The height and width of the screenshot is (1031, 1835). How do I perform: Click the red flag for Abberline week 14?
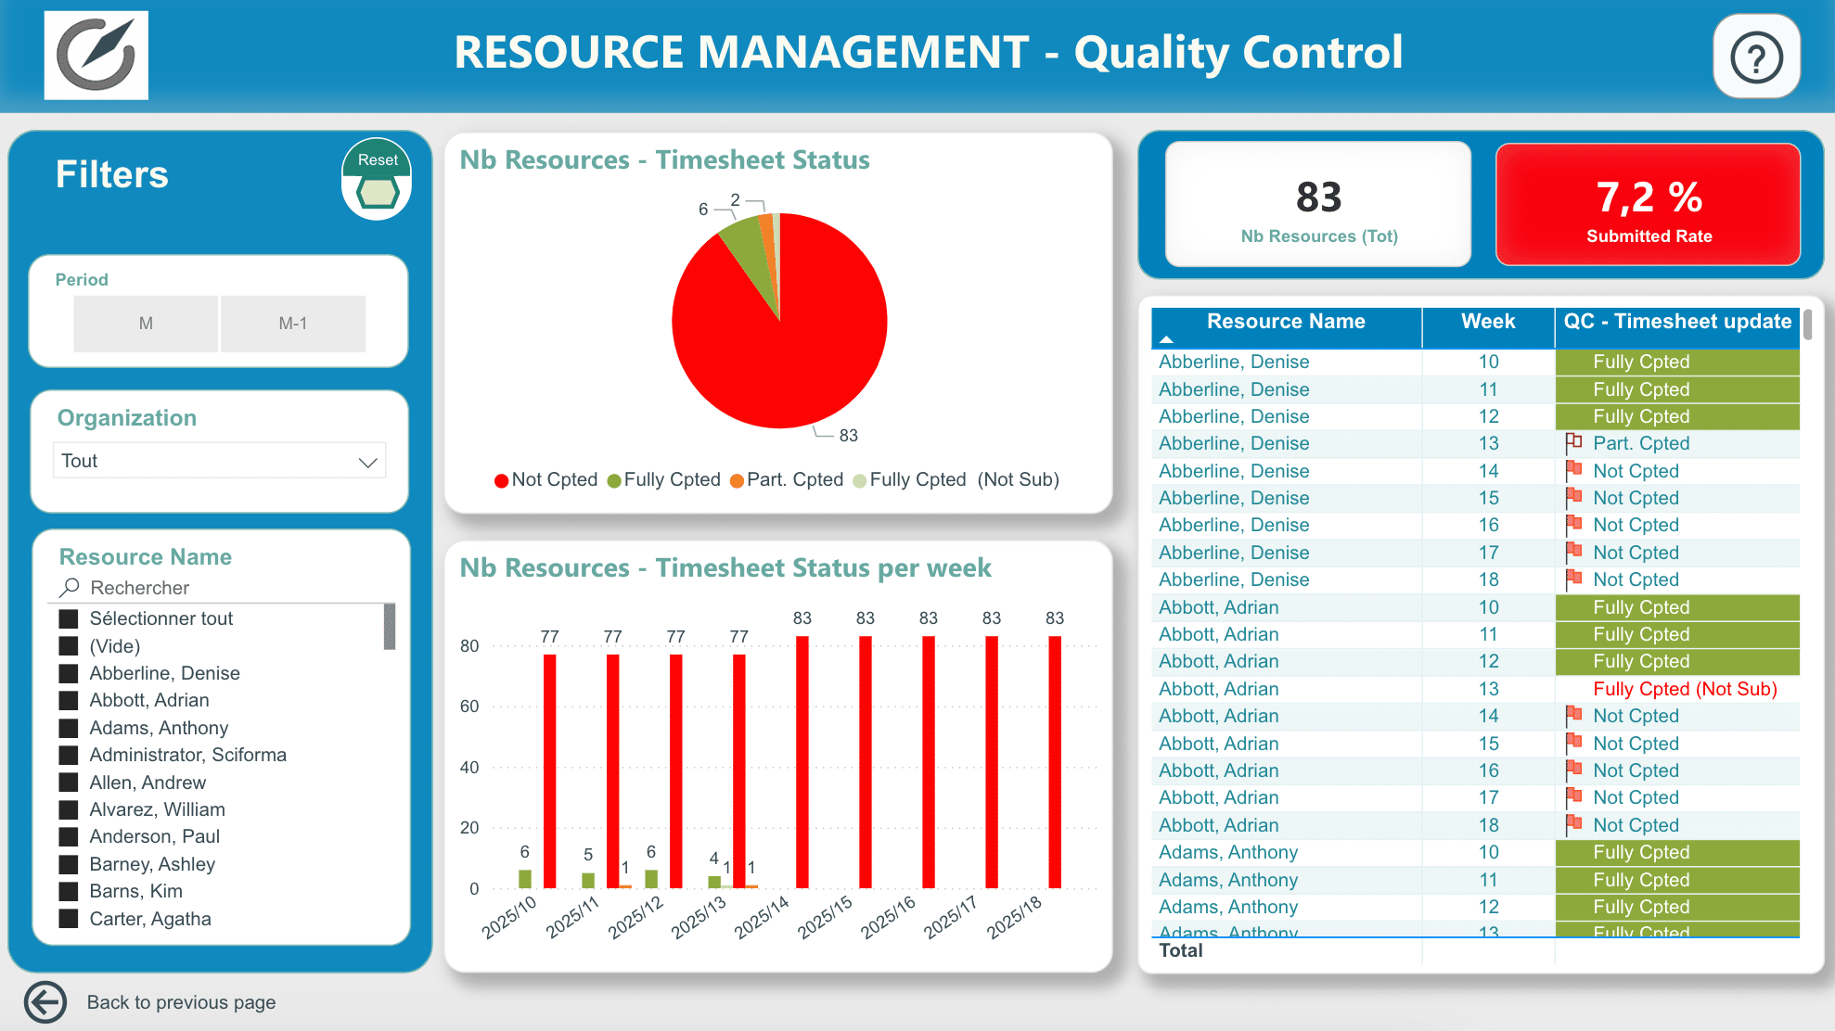(x=1573, y=470)
